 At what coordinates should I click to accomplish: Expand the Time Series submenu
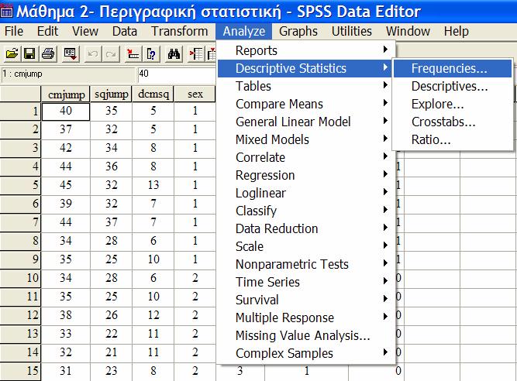[305, 282]
